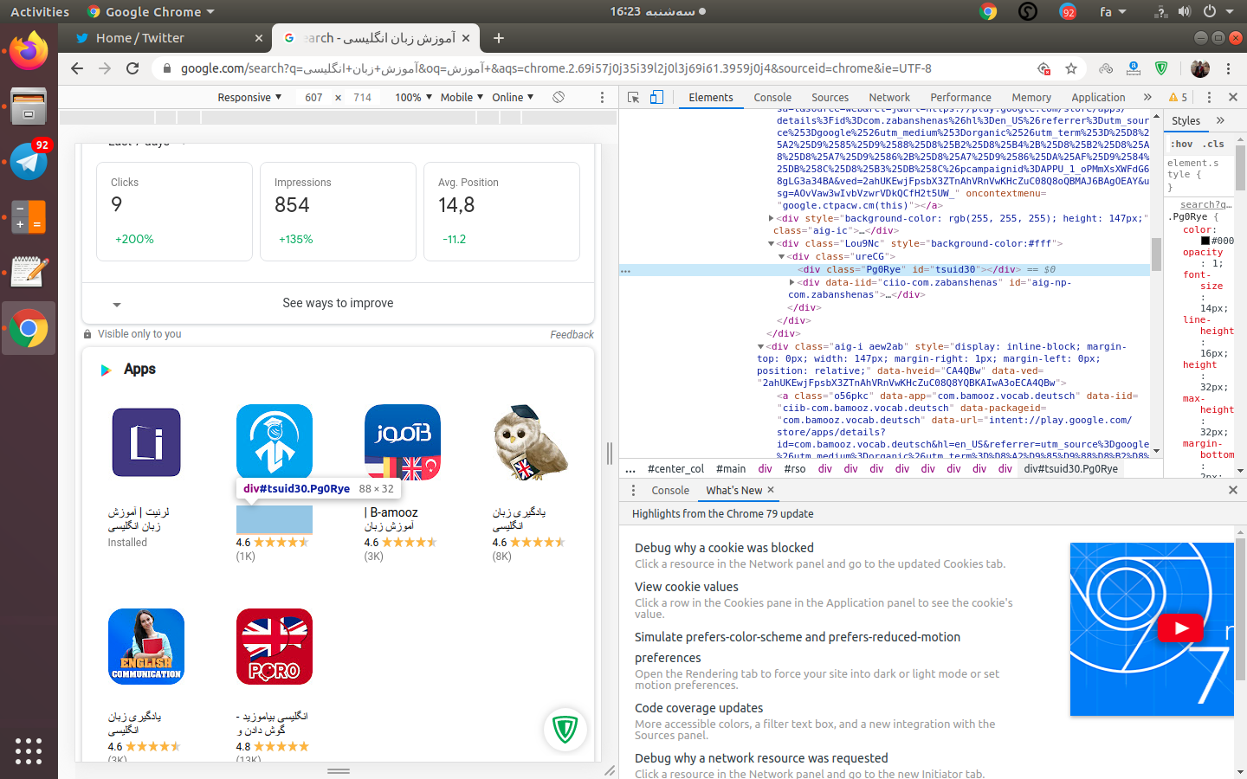The height and width of the screenshot is (779, 1247).
Task: Toggle the .cls classes button
Action: pos(1214,144)
